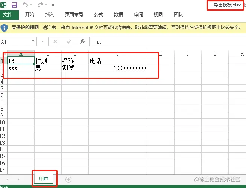Image resolution: width=246 pixels, height=188 pixels.
Task: Select row 16 header
Action: pyautogui.click(x=3, y=163)
